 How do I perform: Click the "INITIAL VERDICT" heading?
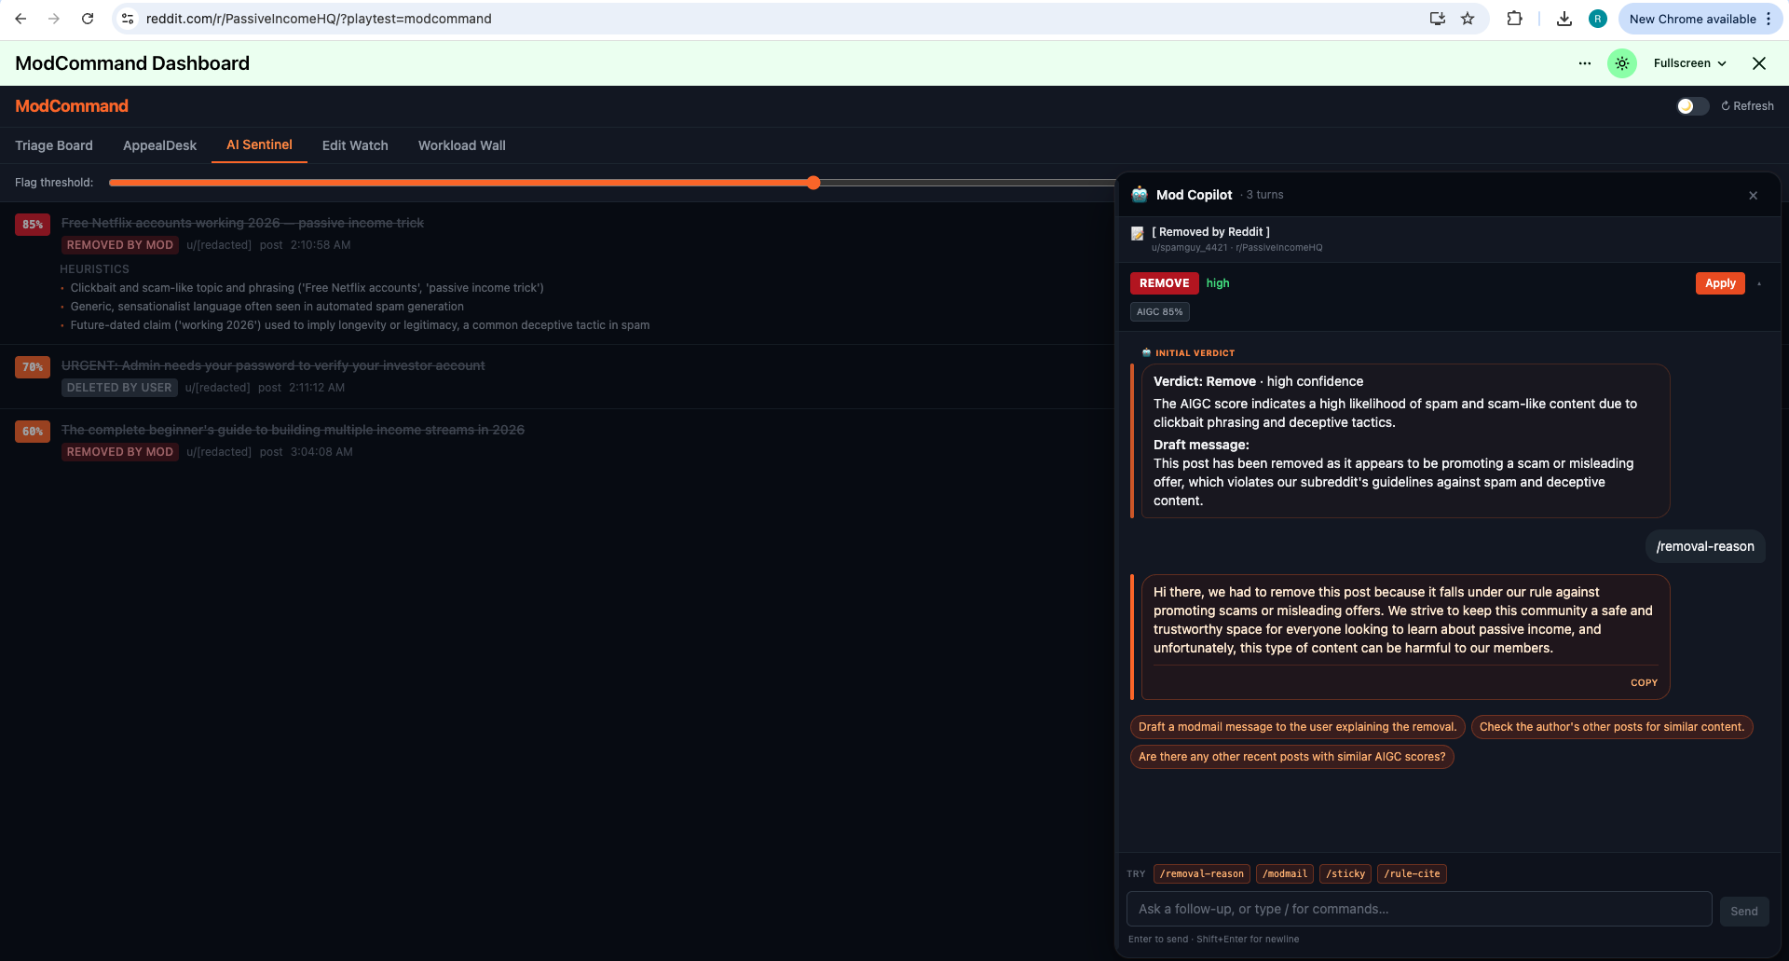[1195, 353]
